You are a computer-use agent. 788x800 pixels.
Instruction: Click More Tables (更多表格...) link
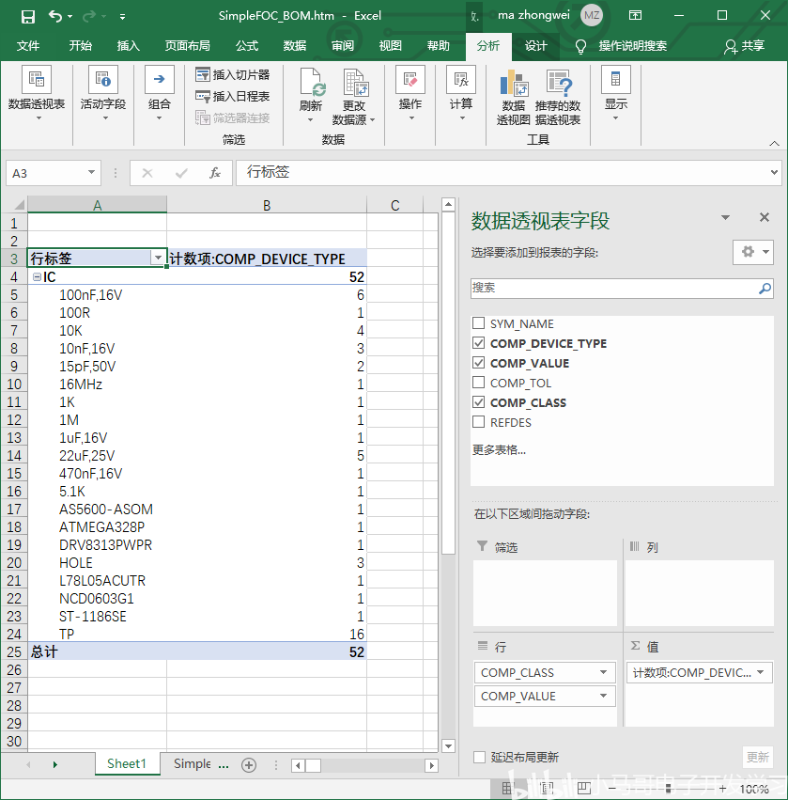click(x=499, y=449)
